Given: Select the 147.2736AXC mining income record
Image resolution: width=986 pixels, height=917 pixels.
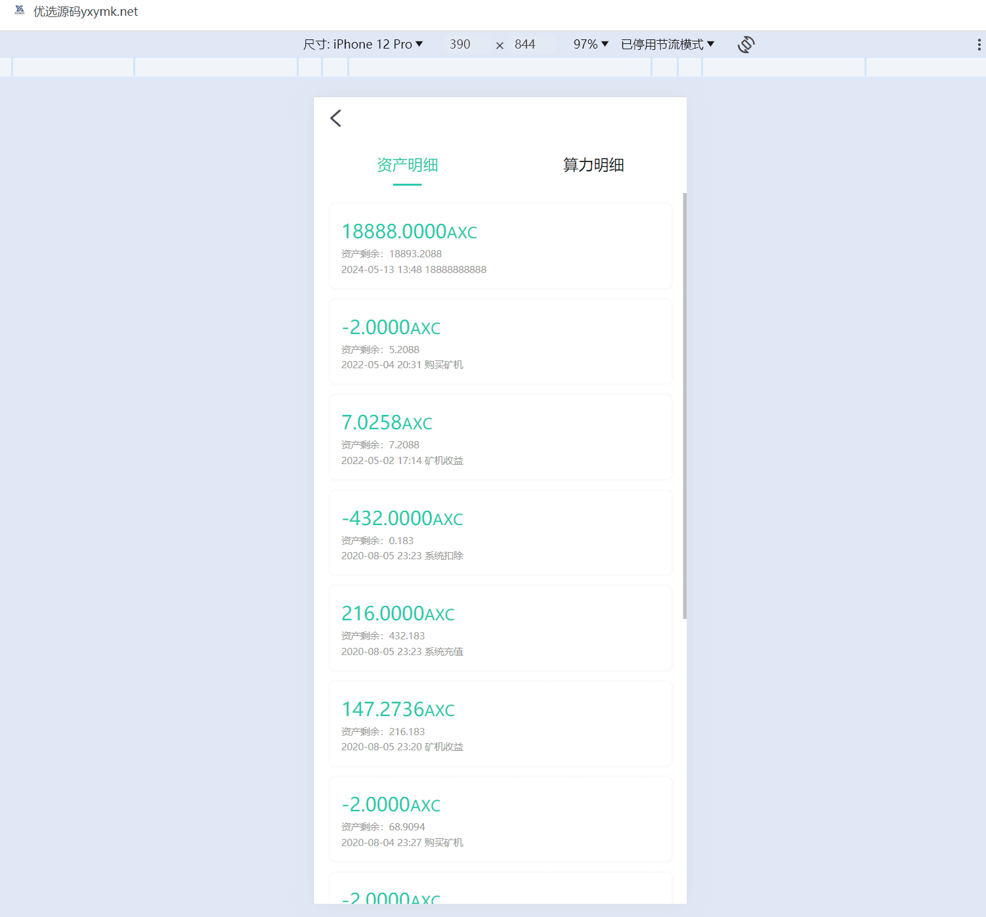Looking at the screenshot, I should pyautogui.click(x=500, y=724).
